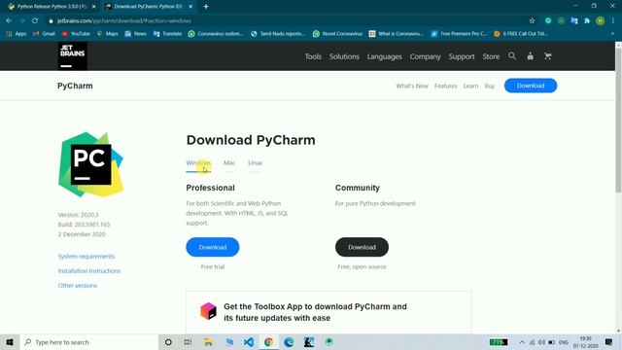Open the JetBrains account icon
Image resolution: width=622 pixels, height=350 pixels.
click(530, 56)
